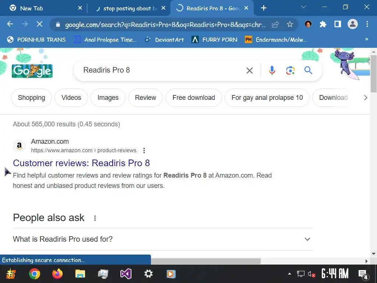377x283 pixels.
Task: Show more bookmarks with double chevron
Action: [367, 39]
